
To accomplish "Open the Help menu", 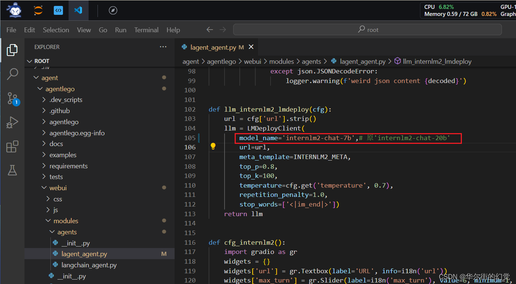I will click(x=173, y=30).
